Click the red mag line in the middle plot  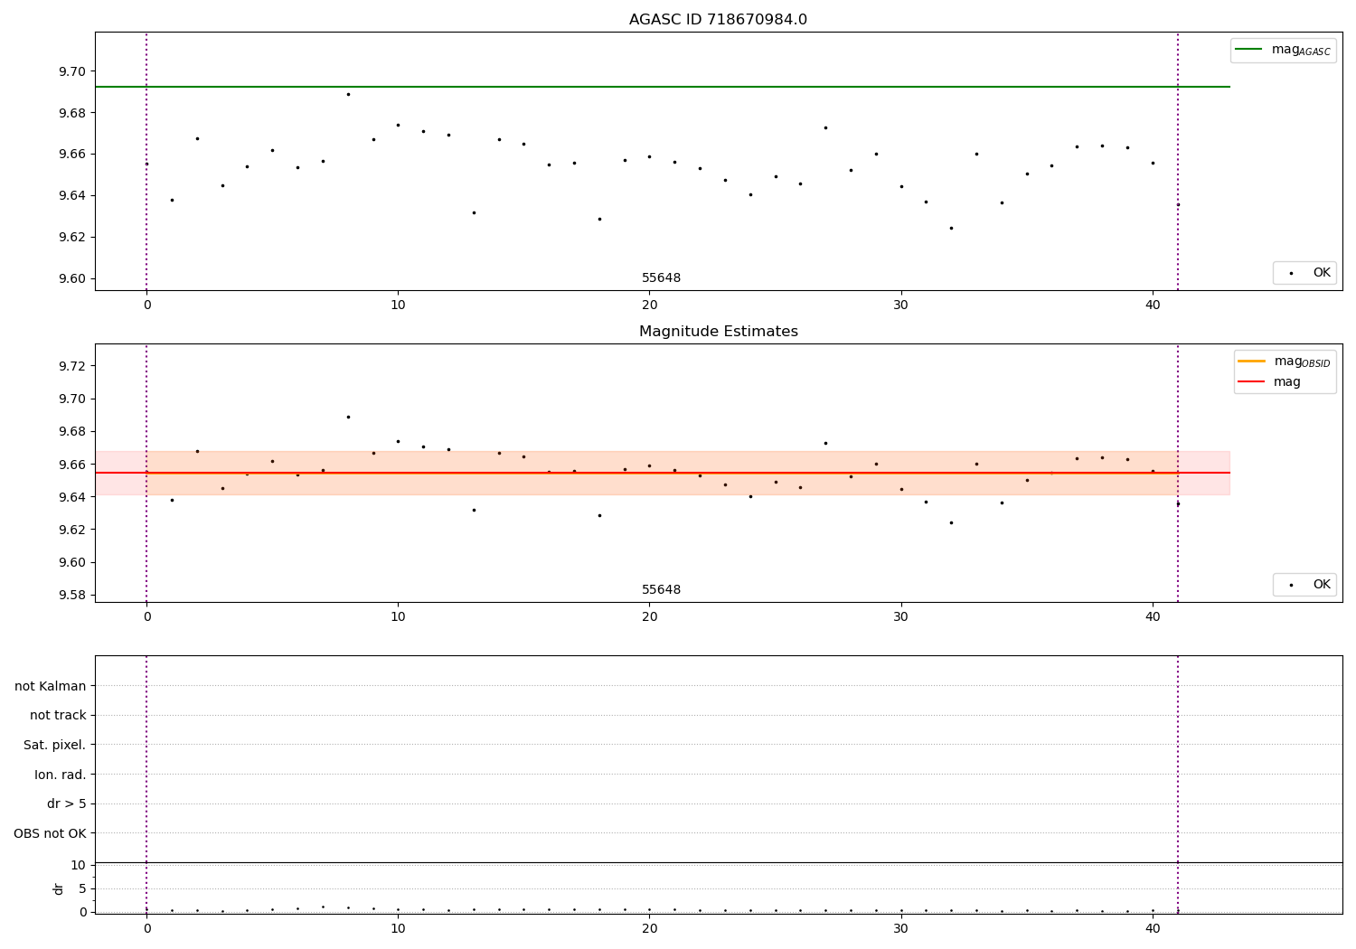pyautogui.click(x=662, y=473)
